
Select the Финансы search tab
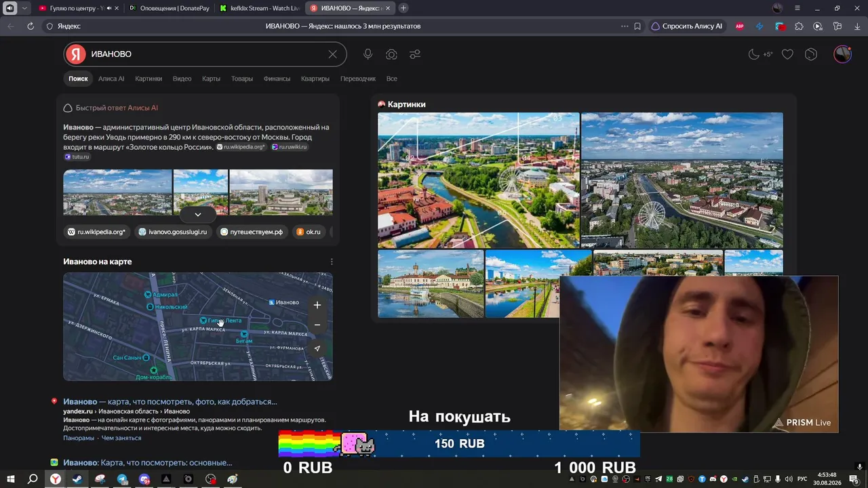(x=277, y=79)
